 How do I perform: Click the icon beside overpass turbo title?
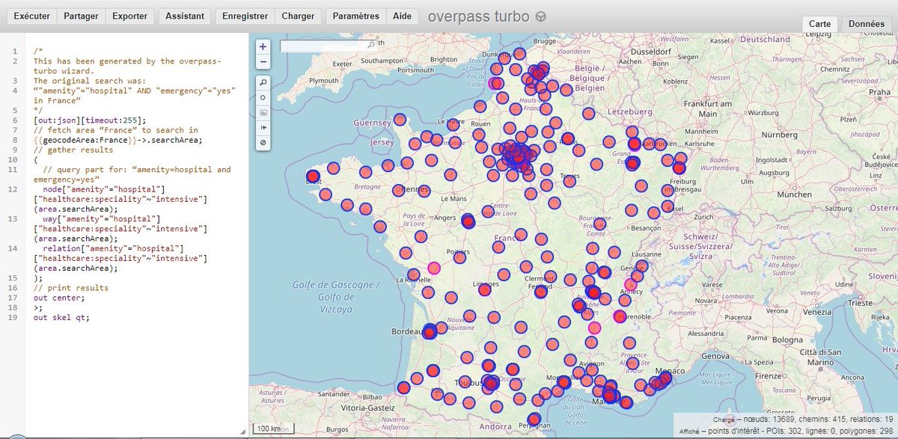(541, 17)
